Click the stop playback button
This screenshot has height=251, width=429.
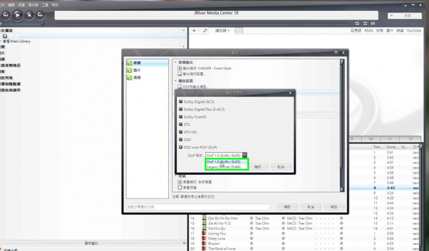[x=29, y=15]
